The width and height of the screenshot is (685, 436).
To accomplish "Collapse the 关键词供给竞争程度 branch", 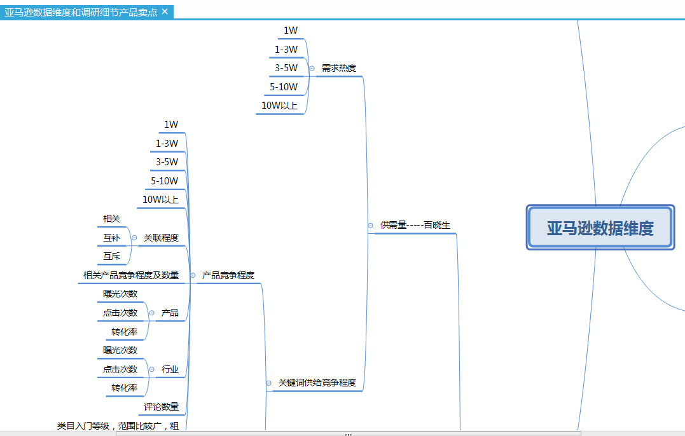I will pos(268,383).
